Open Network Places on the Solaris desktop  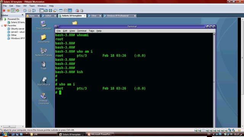click(43, 52)
